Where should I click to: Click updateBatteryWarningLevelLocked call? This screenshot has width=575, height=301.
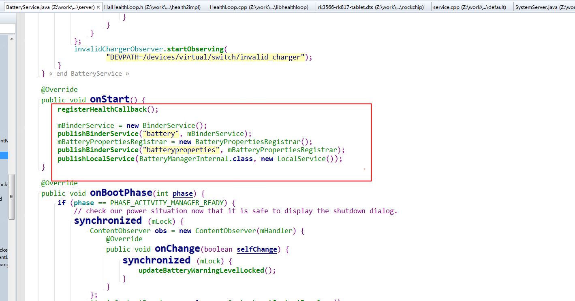point(201,270)
